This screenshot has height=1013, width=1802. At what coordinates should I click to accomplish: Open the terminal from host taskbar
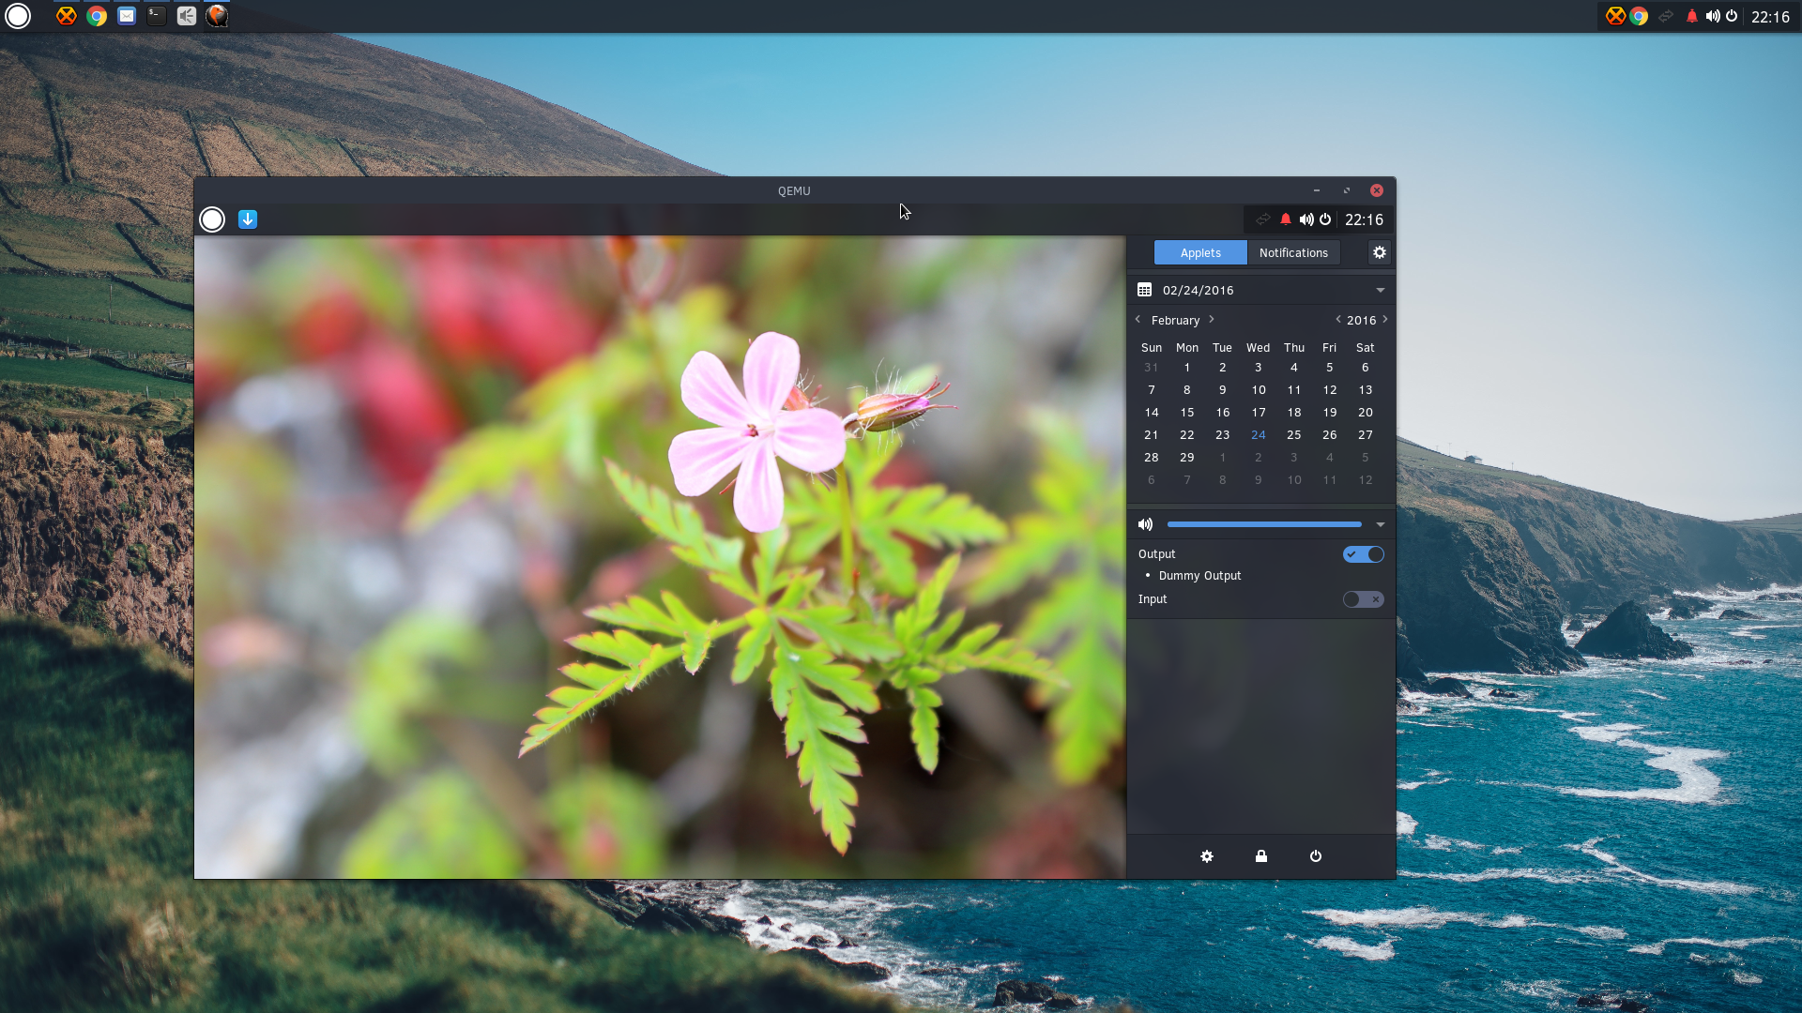pyautogui.click(x=157, y=16)
